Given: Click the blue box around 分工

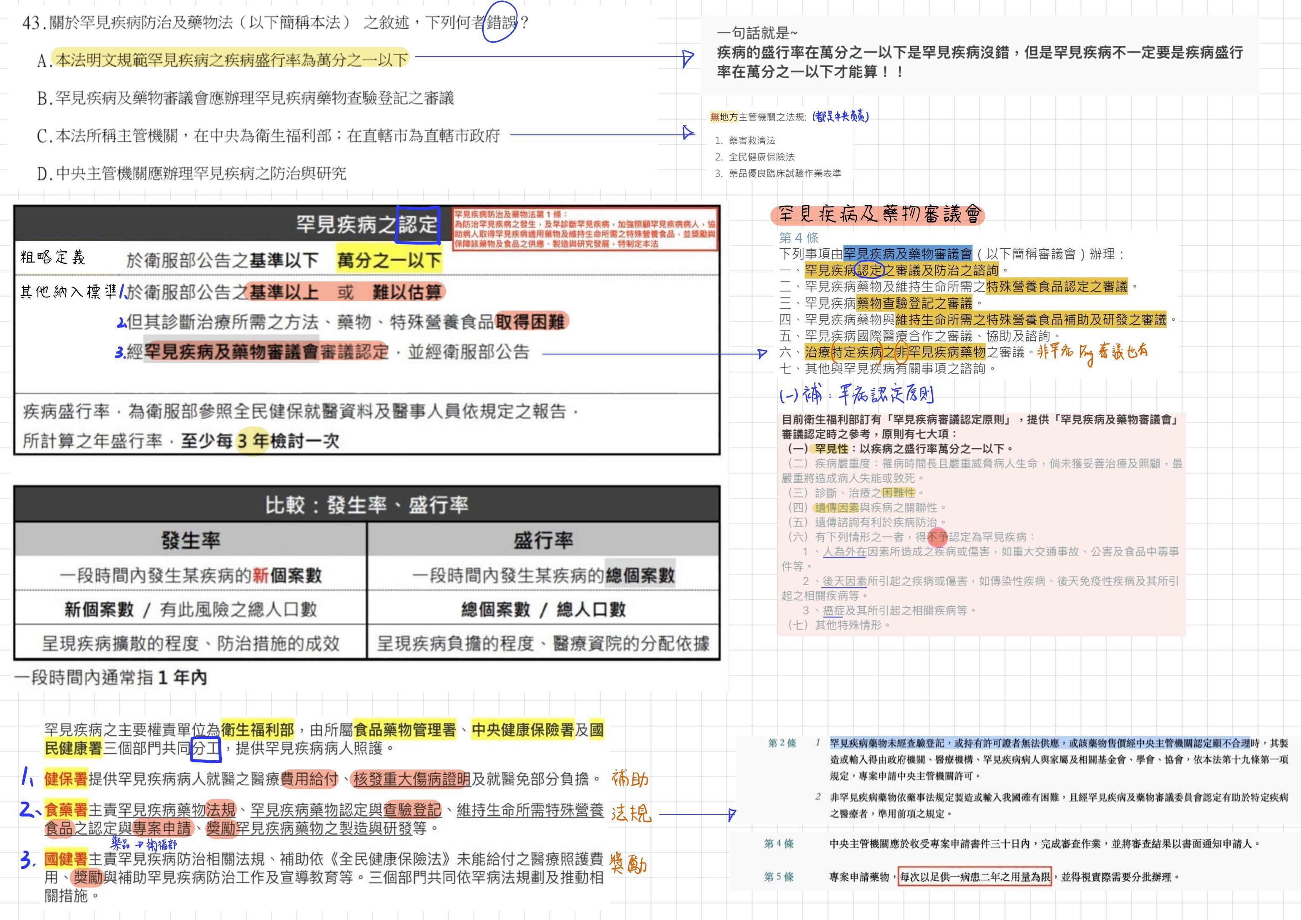Looking at the screenshot, I should coord(206,749).
